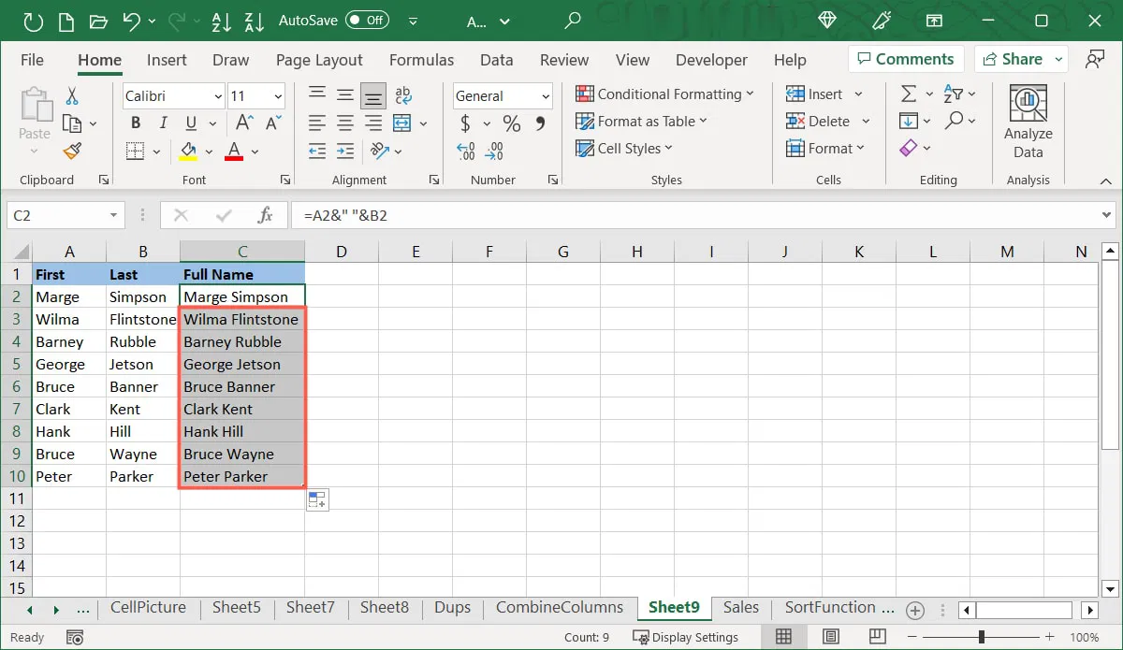1123x650 pixels.
Task: Click the Cut icon in Clipboard group
Action: (x=73, y=96)
